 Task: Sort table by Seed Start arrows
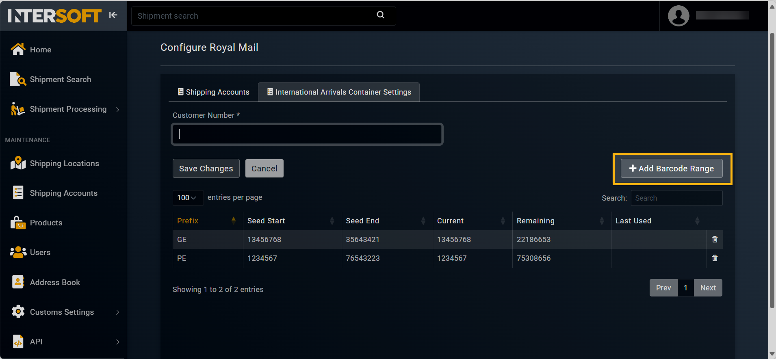click(x=332, y=221)
